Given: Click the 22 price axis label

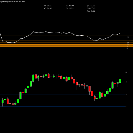Looking at the screenshot, I should [126, 72].
